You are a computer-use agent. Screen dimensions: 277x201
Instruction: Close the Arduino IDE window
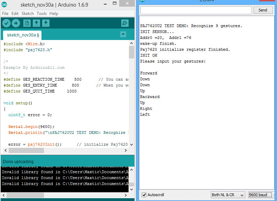(x=127, y=3)
